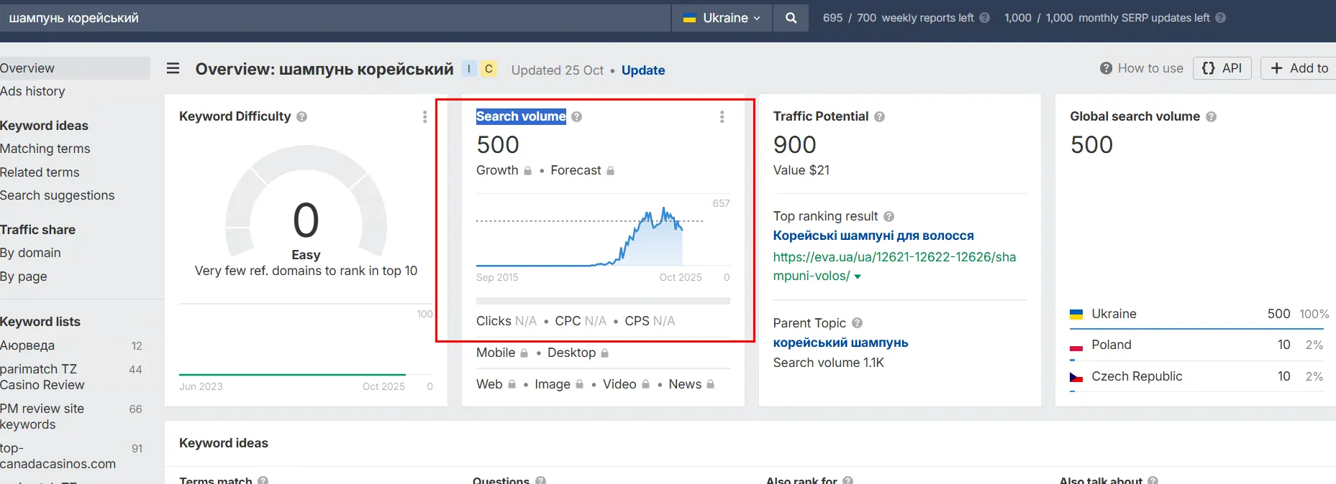Open the parent topic корейський шампунь link
The image size is (1336, 484).
point(840,343)
